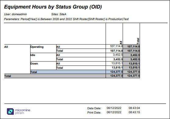Select the time 08:43:04

tap(134, 108)
